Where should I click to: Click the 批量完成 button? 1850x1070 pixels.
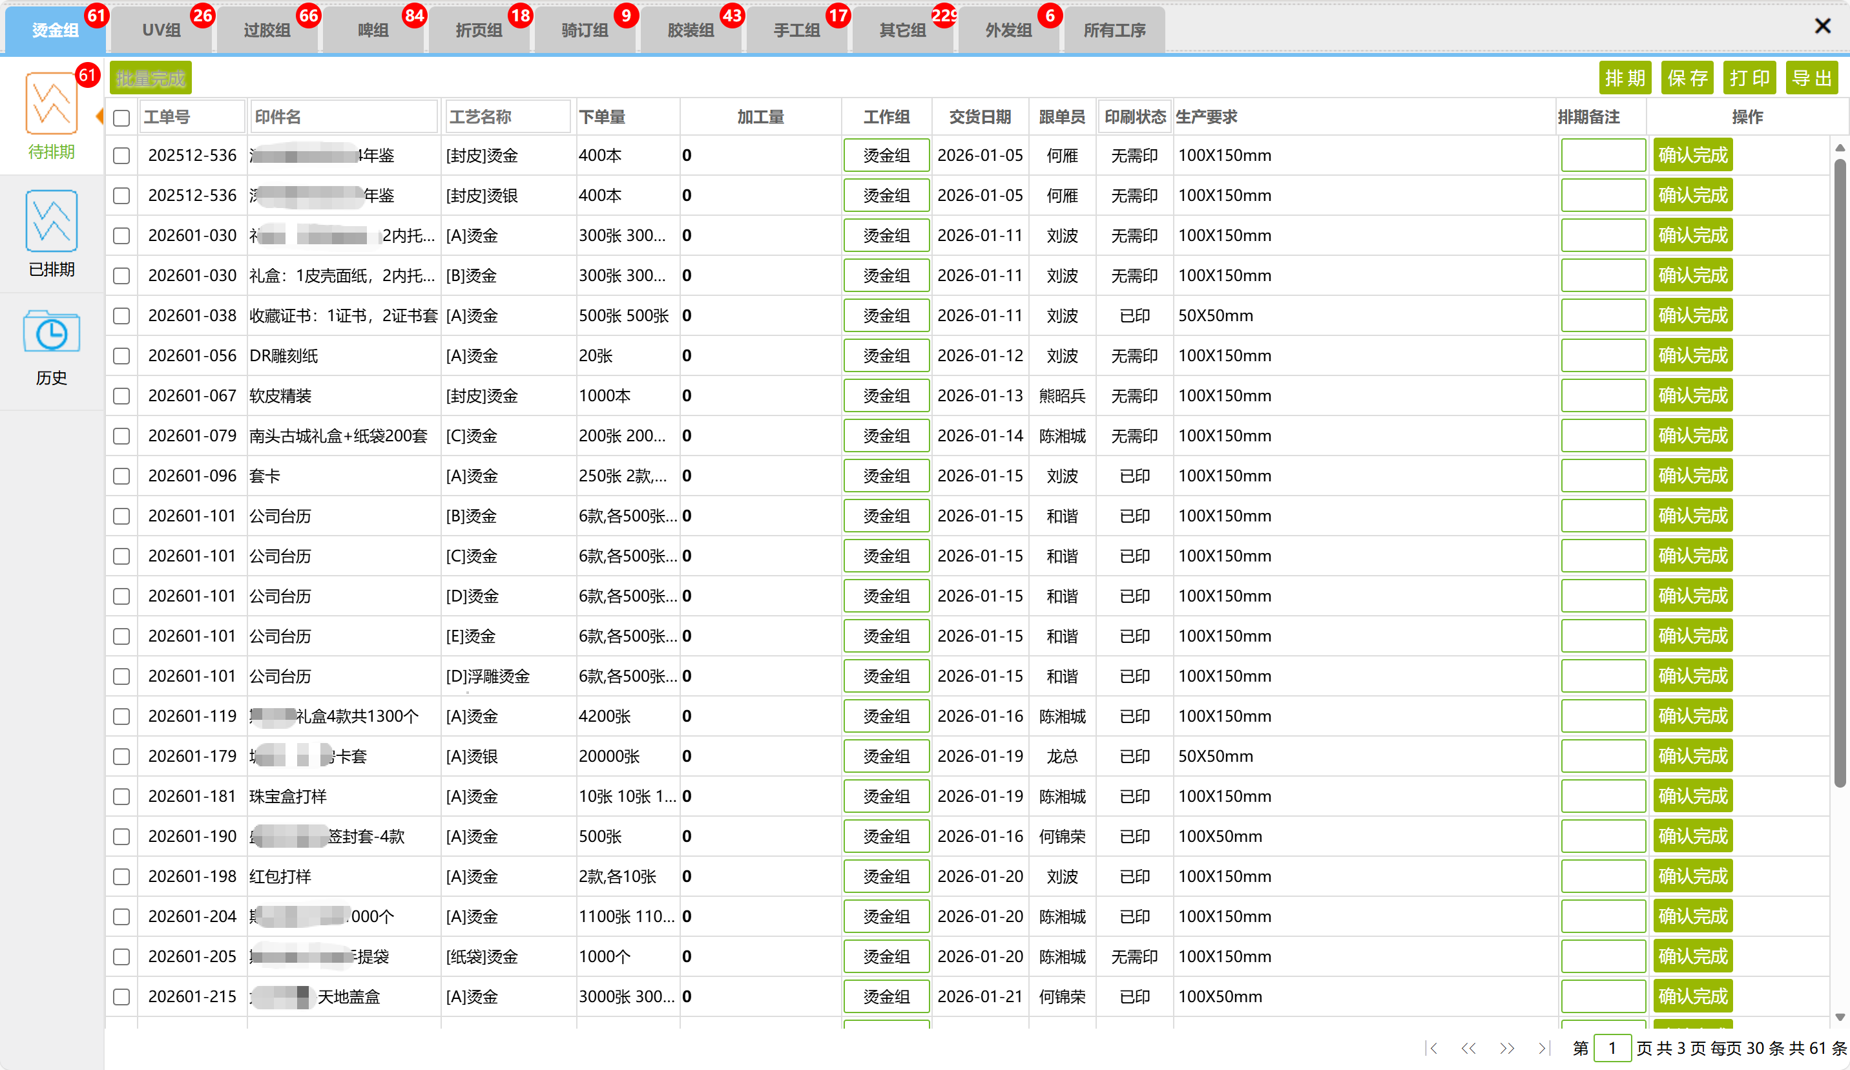(x=151, y=79)
